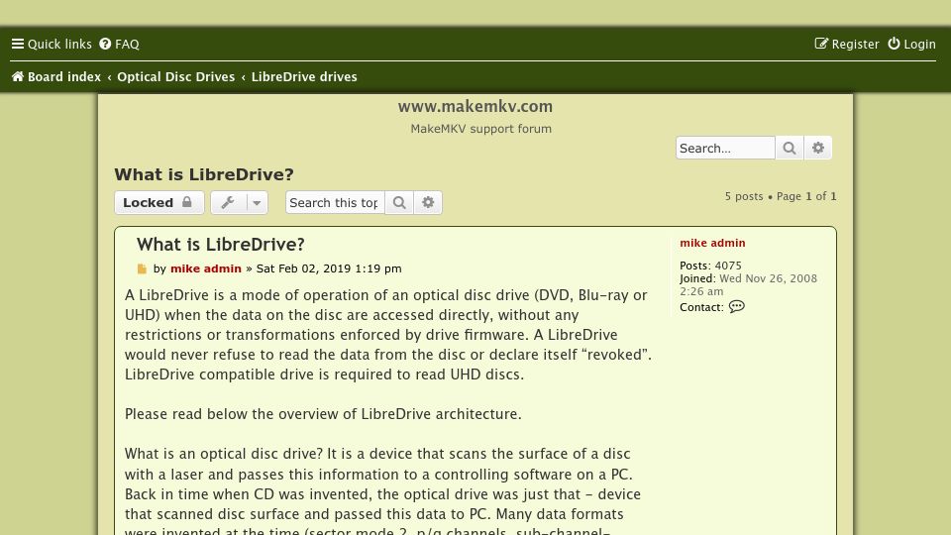Click the Locked topic button
Image resolution: width=951 pixels, height=535 pixels.
158,202
